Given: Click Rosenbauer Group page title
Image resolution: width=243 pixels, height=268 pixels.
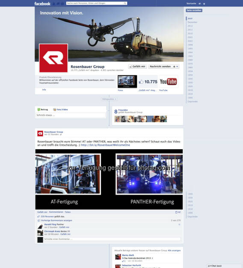Looking at the screenshot, I should pyautogui.click(x=87, y=66).
